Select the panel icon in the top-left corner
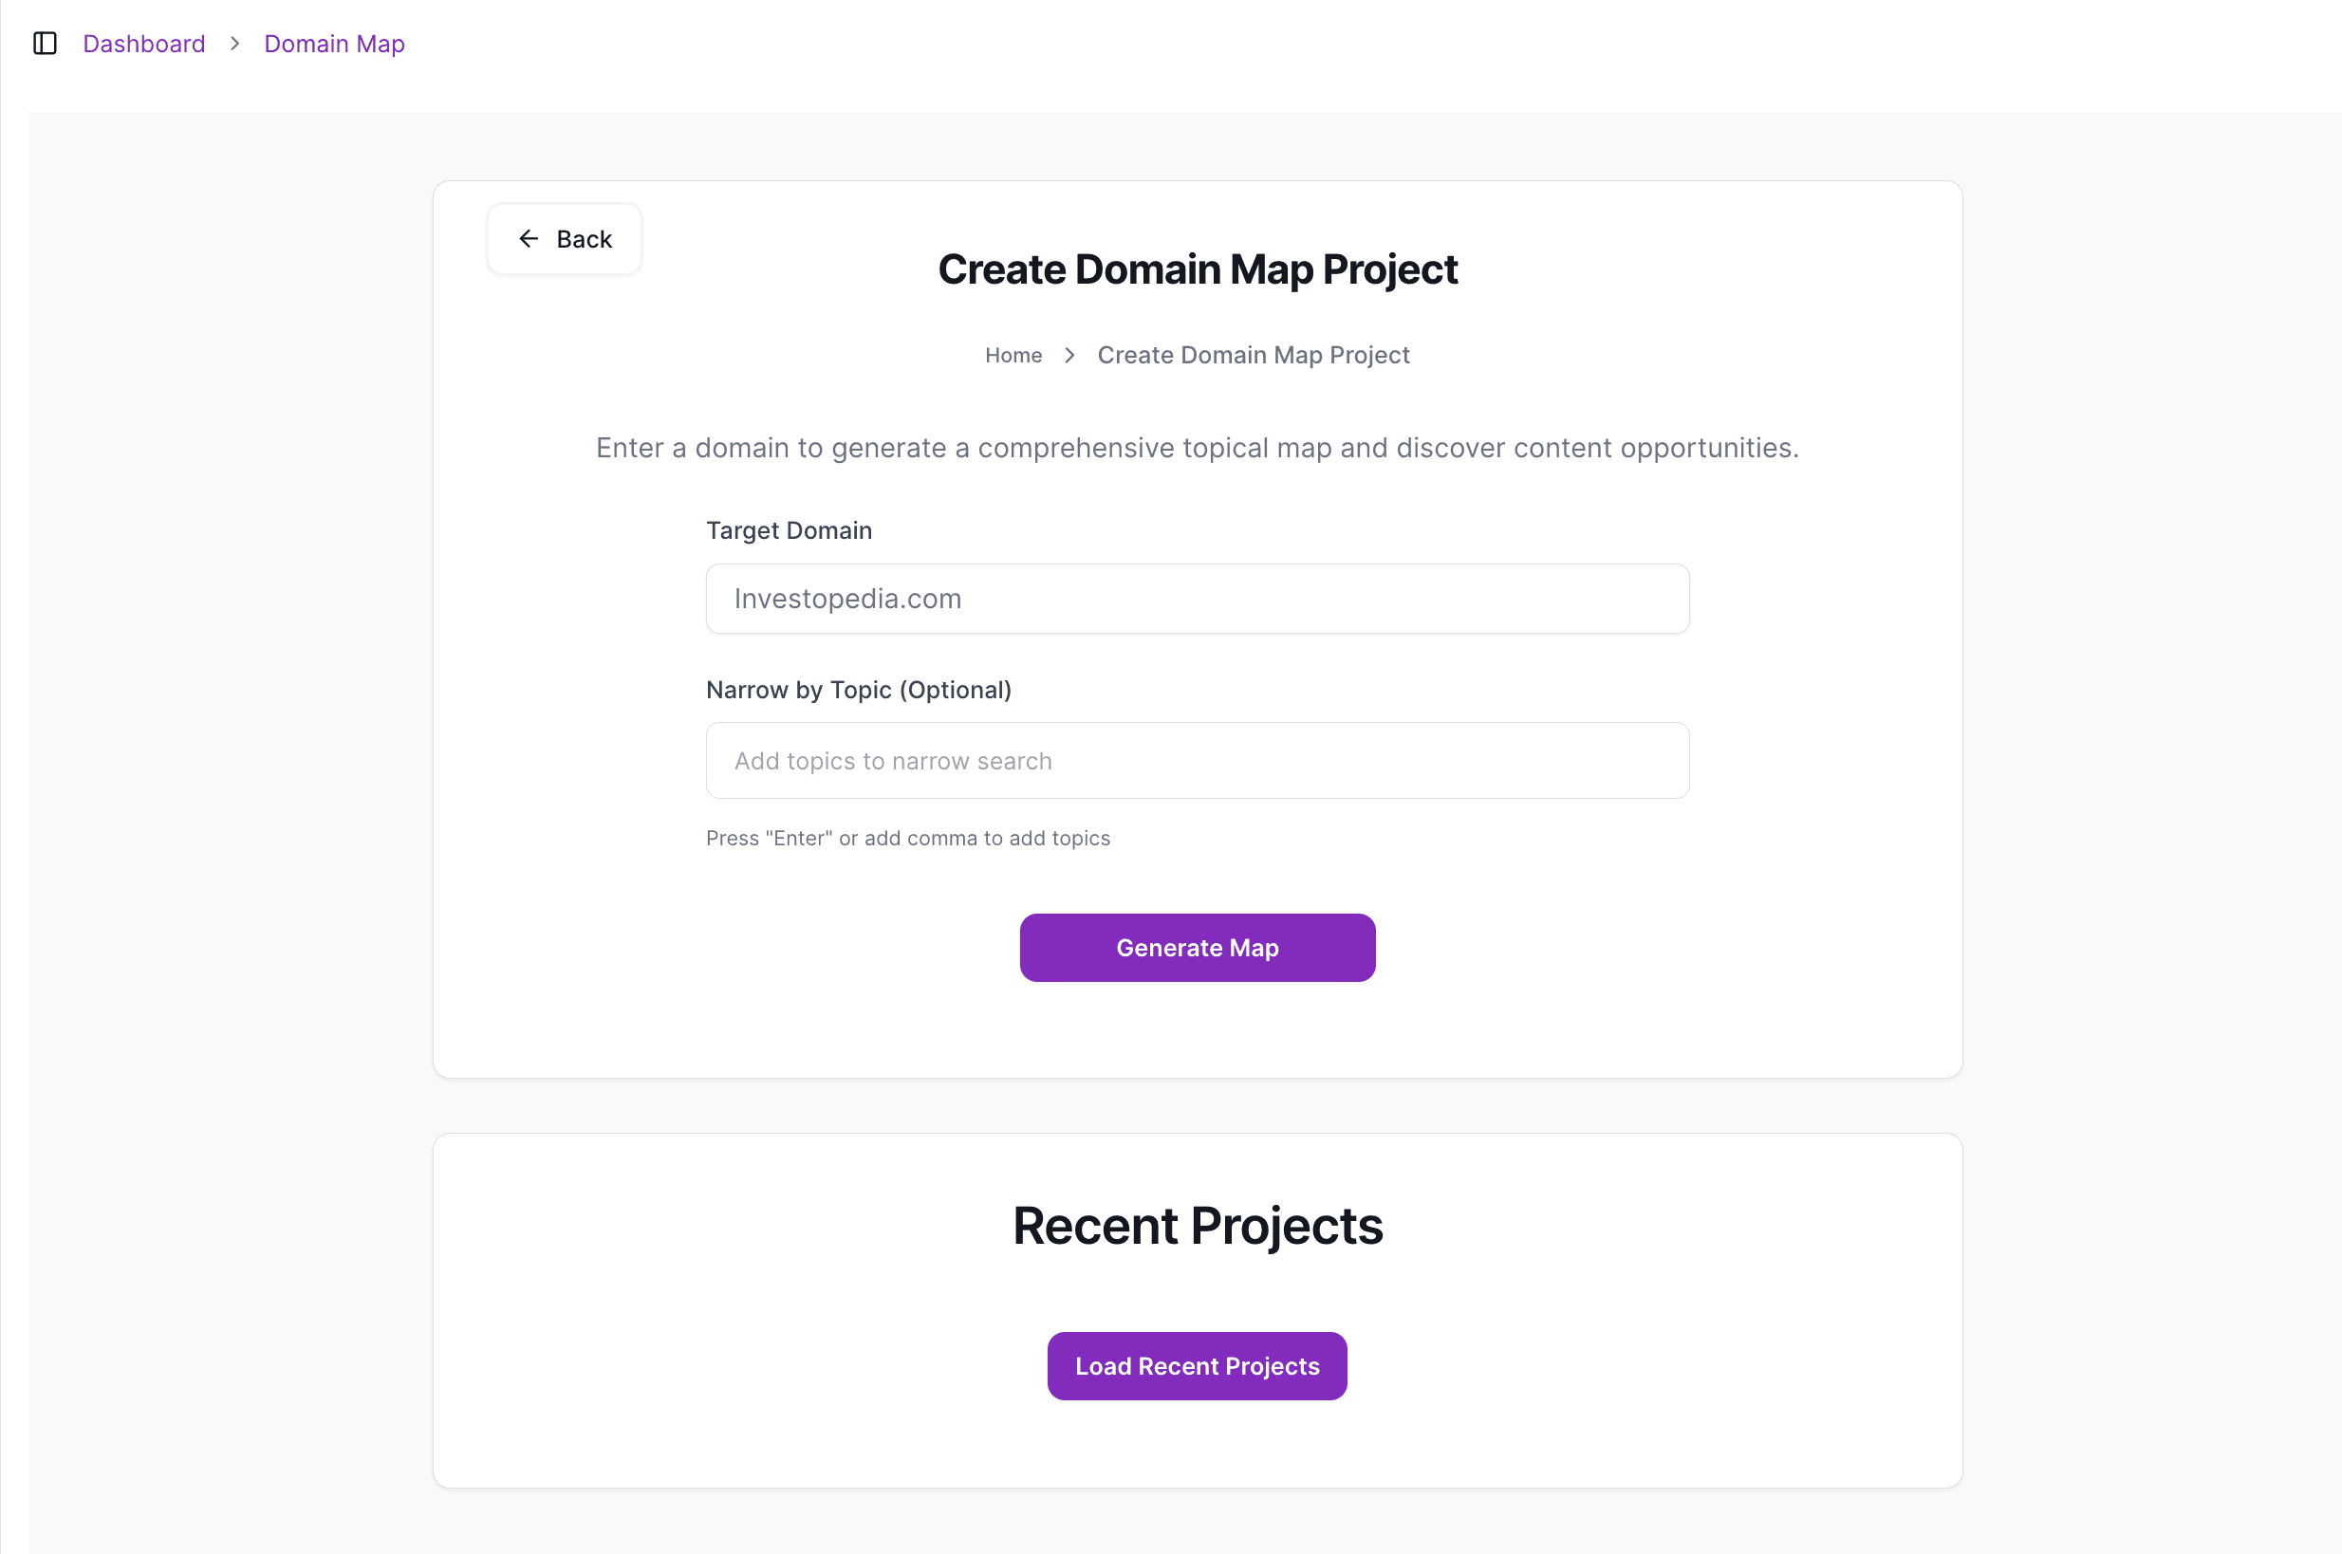The width and height of the screenshot is (2342, 1554). click(x=45, y=44)
